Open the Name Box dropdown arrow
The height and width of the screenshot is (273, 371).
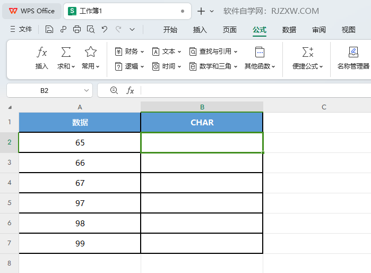tap(87, 90)
